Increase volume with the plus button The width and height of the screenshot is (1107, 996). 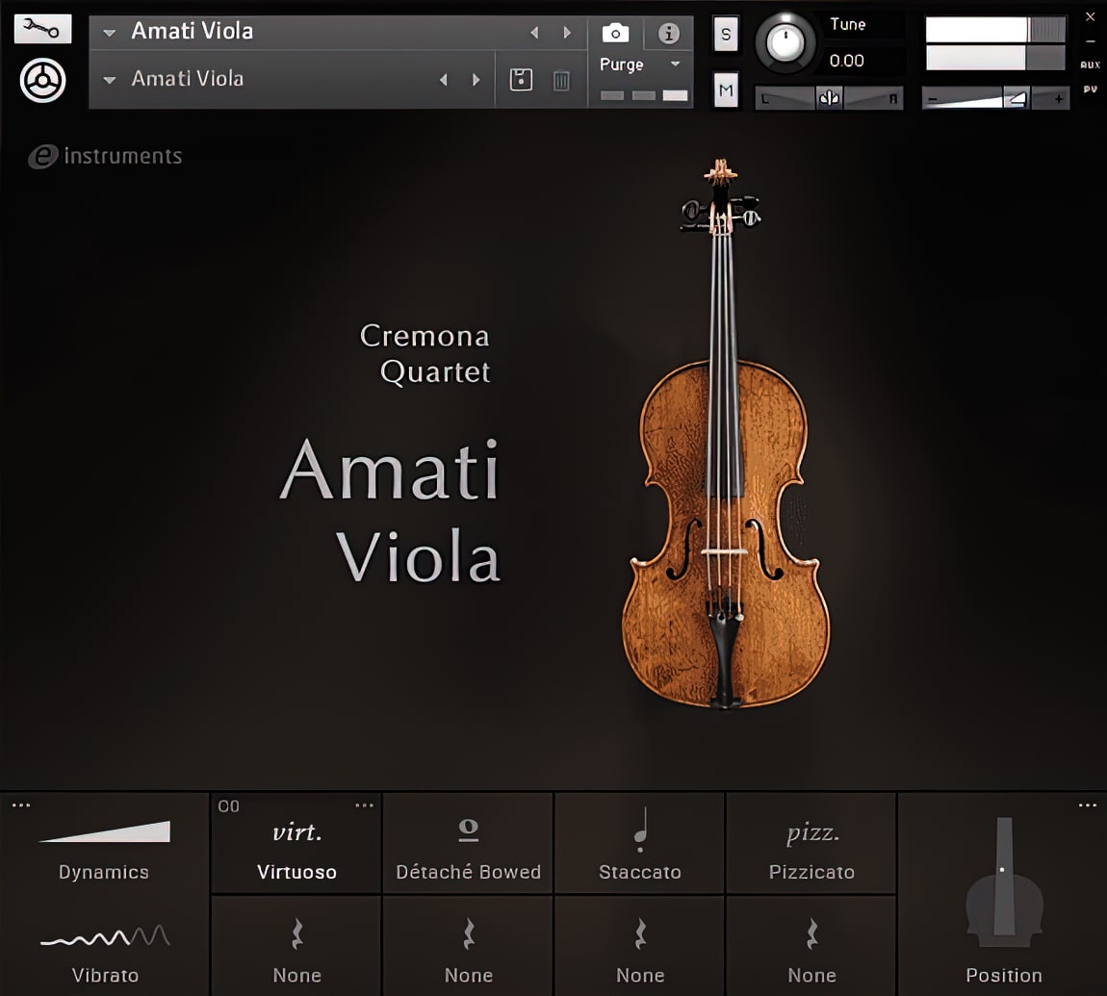pyautogui.click(x=1058, y=99)
